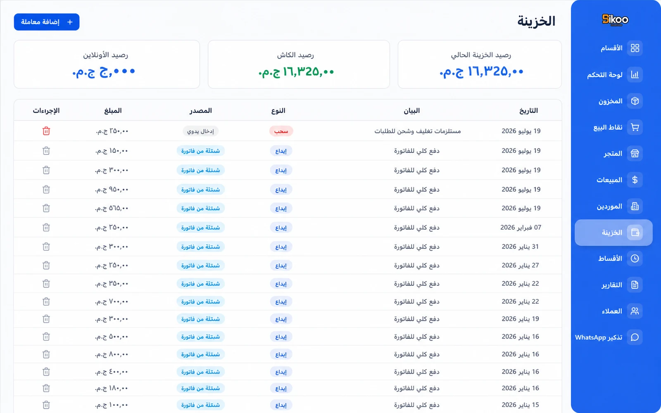Open المخزون inventory box icon
Viewport: 661px width, 413px height.
pyautogui.click(x=635, y=101)
